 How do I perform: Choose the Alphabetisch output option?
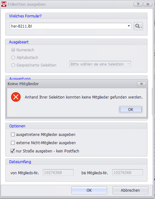[13, 58]
